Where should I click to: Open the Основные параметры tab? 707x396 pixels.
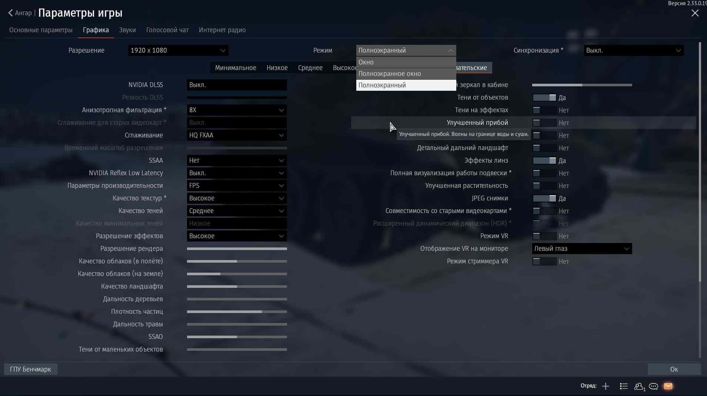click(x=41, y=30)
